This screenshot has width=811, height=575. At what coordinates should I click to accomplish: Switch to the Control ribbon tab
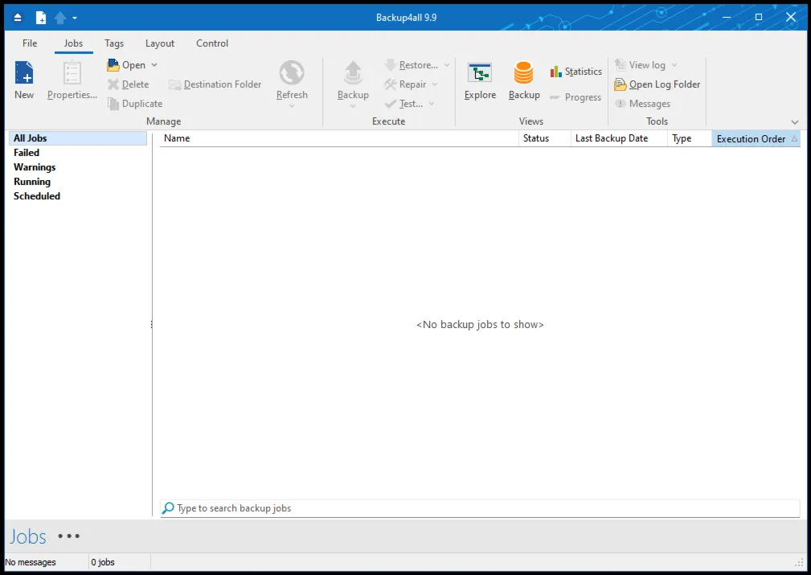click(x=212, y=43)
